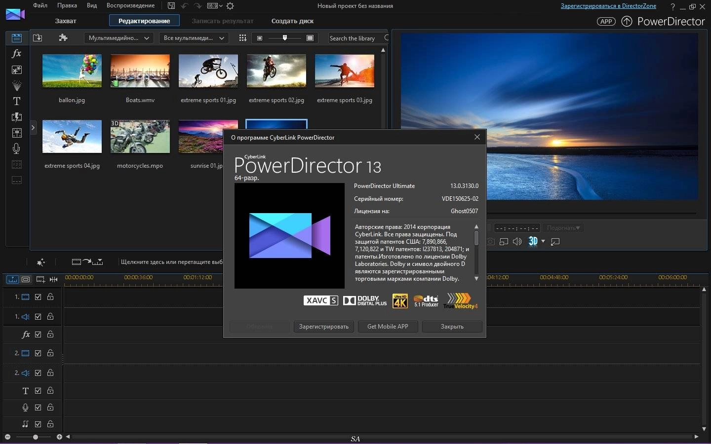Open the Audio Mixing Room icon
The width and height of the screenshot is (711, 444).
(17, 133)
